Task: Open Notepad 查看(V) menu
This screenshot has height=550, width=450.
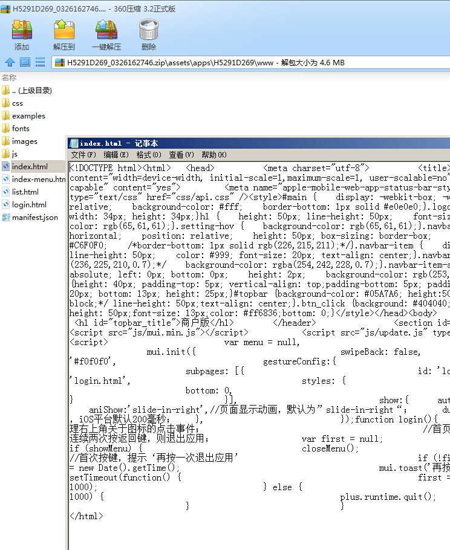Action: [181, 155]
